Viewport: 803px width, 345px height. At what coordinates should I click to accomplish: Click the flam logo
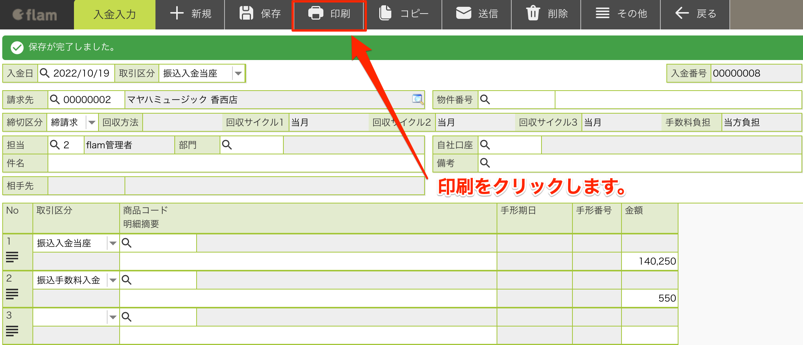point(35,15)
